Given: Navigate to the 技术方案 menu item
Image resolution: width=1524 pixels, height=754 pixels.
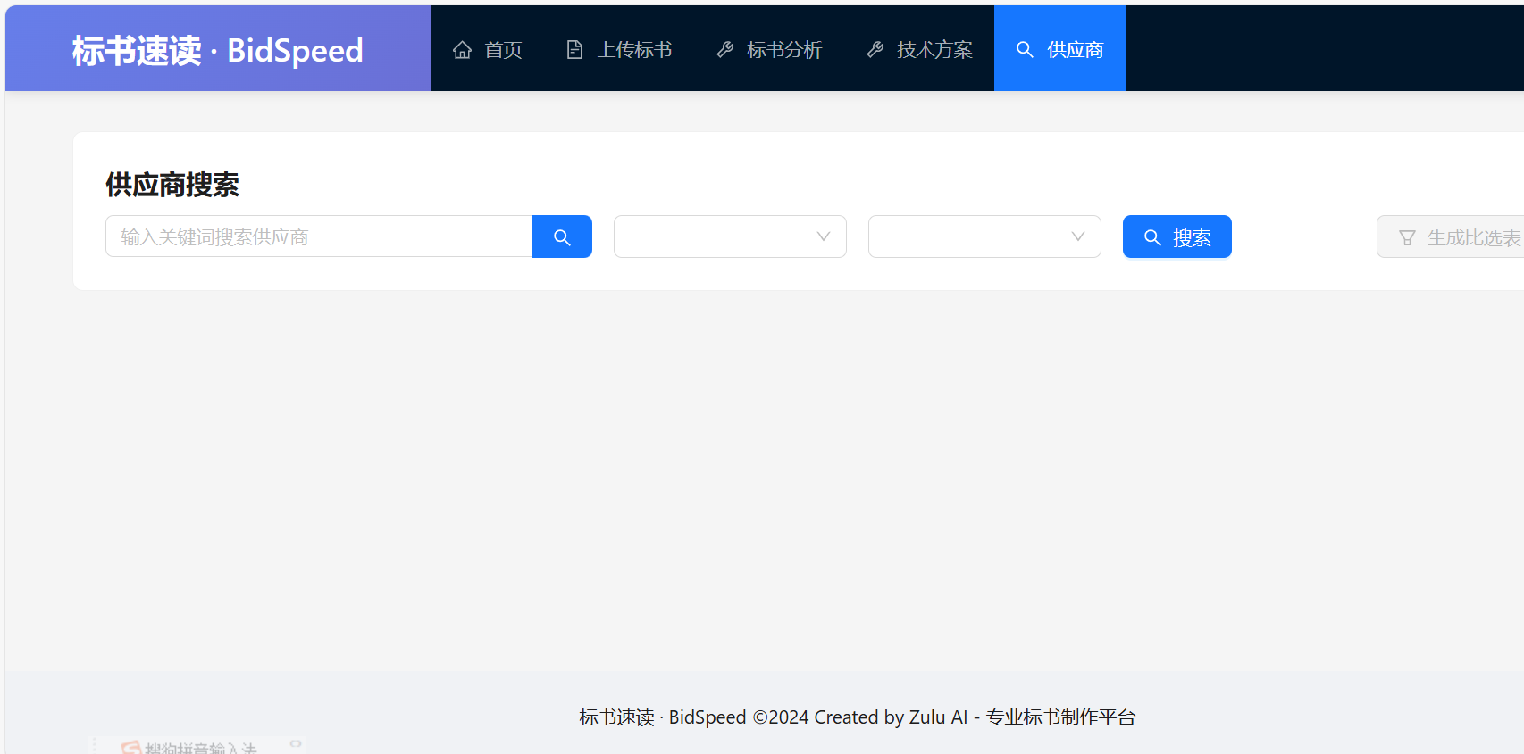Looking at the screenshot, I should click(x=934, y=50).
